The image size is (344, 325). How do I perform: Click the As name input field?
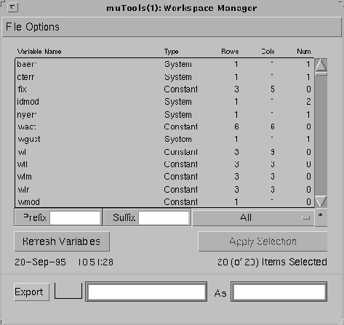pyautogui.click(x=279, y=292)
